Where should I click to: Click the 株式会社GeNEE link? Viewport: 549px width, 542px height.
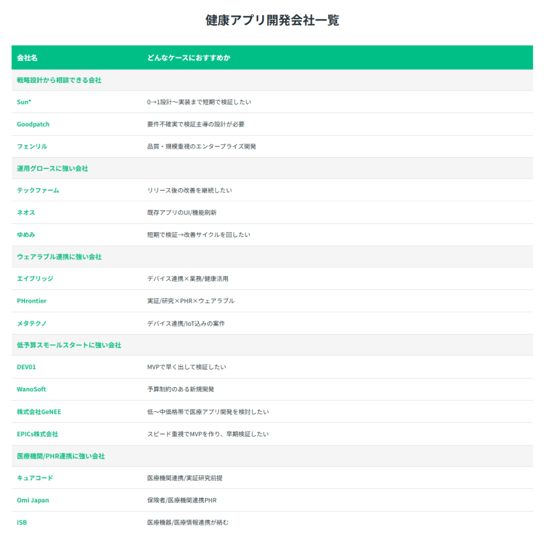coord(42,412)
